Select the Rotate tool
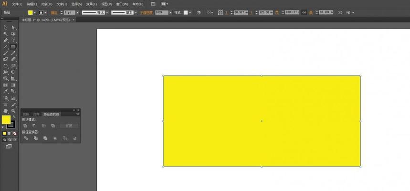Screen dimensions: 410x191 (x=5, y=66)
